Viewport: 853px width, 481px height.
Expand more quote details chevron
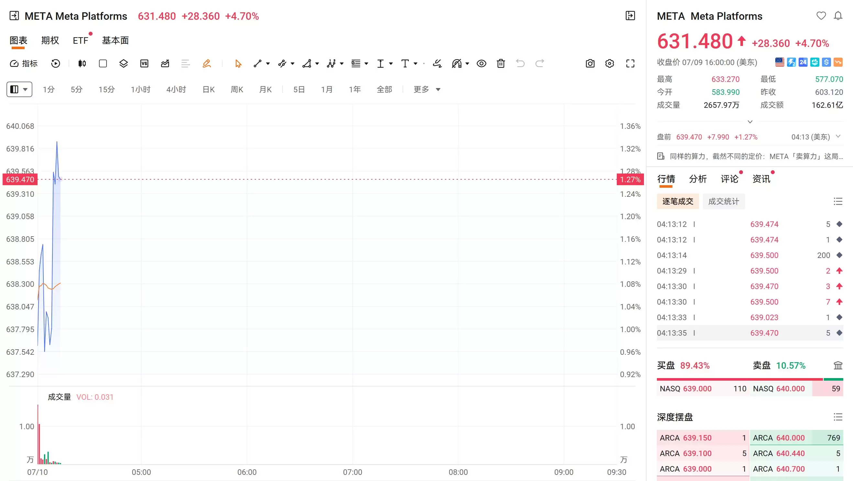point(750,122)
